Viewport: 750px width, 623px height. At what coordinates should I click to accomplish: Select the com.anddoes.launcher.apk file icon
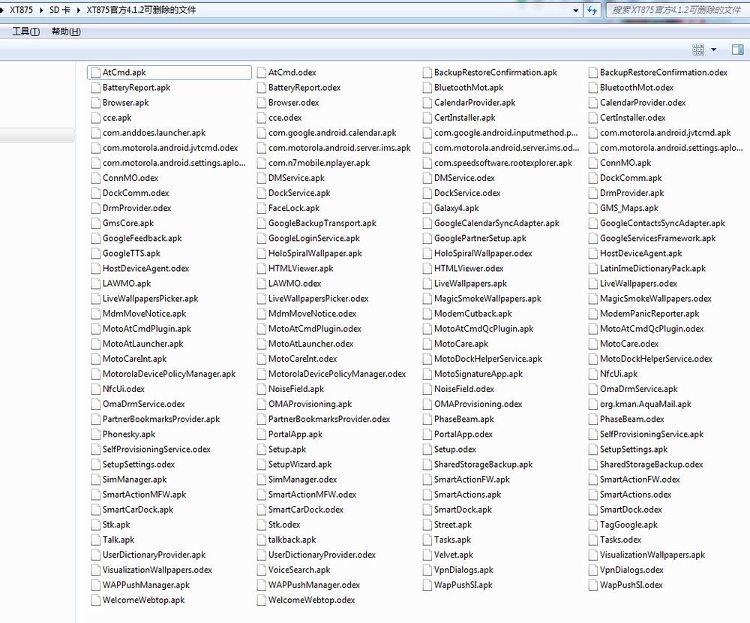point(95,133)
